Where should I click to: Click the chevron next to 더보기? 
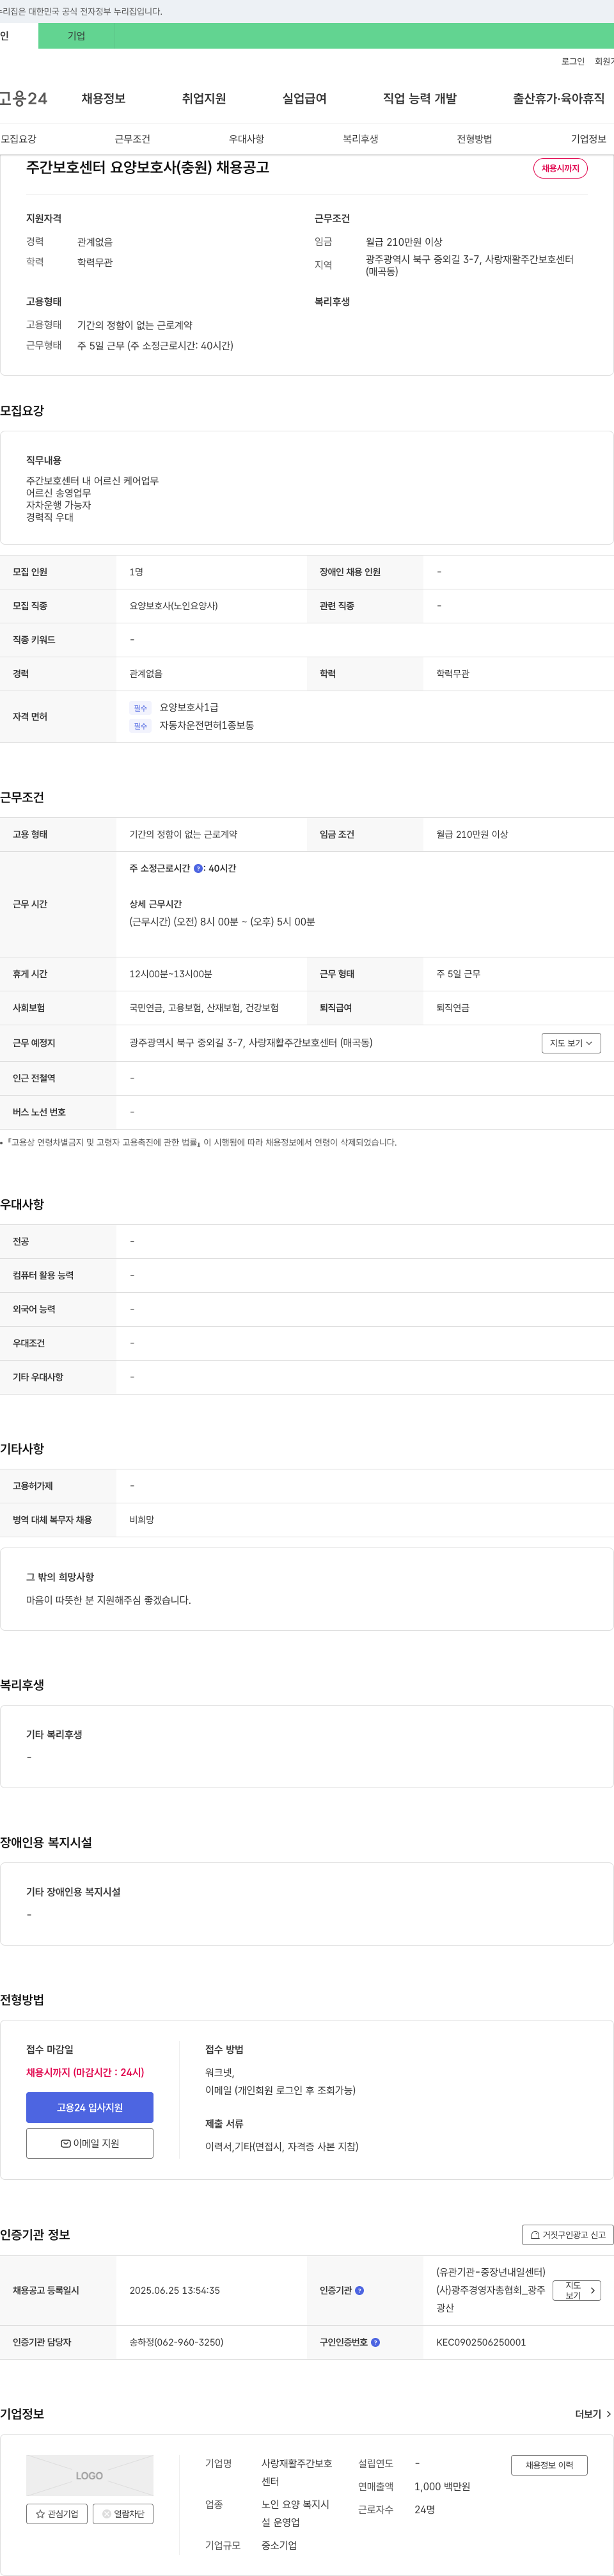(609, 2414)
